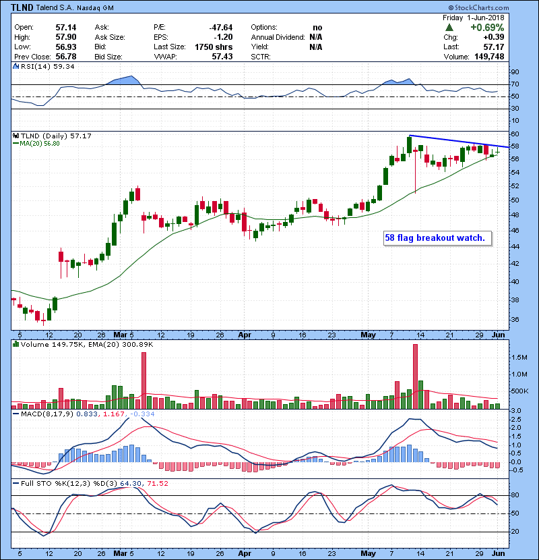Viewport: 539px width, 560px height.
Task: Click the VWAP value 57.43
Action: click(x=222, y=57)
